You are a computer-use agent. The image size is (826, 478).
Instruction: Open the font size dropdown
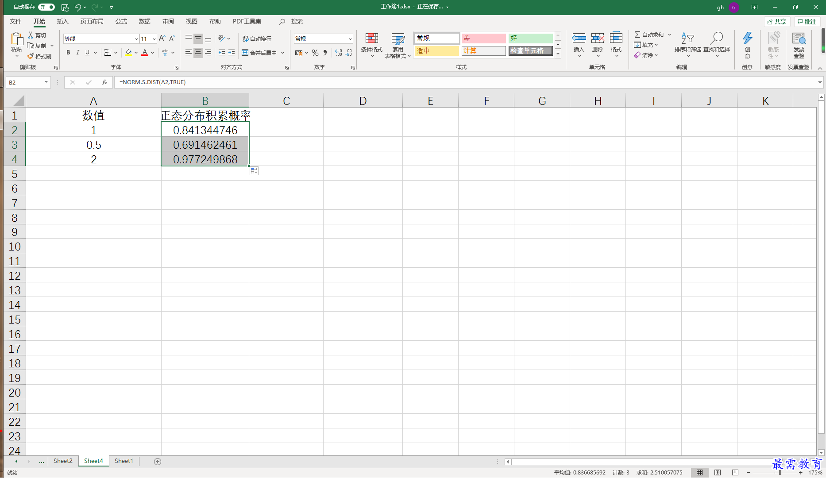click(x=154, y=39)
